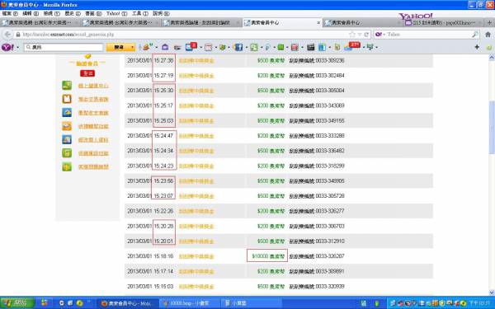The width and height of the screenshot is (495, 309).
Task: Open the calendar icon on Yahoo toolbar
Action: click(208, 47)
